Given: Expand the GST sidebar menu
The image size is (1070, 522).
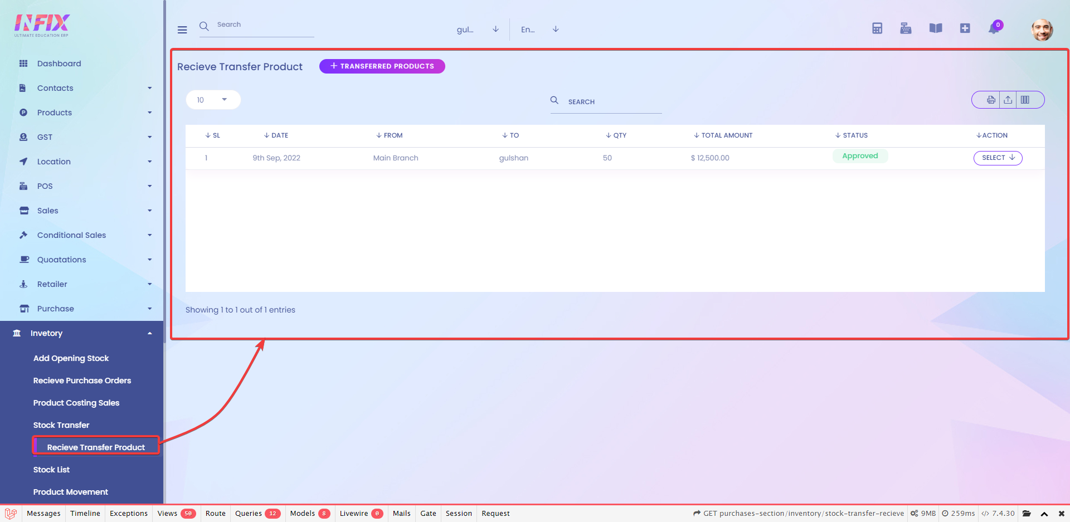Looking at the screenshot, I should tap(81, 137).
